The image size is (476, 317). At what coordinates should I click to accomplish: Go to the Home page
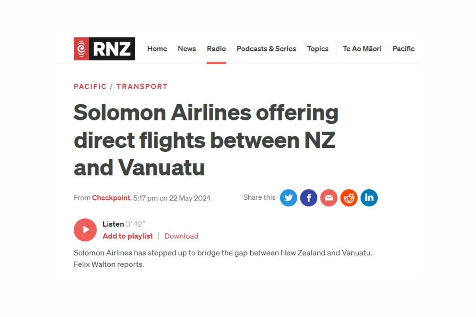pyautogui.click(x=157, y=49)
